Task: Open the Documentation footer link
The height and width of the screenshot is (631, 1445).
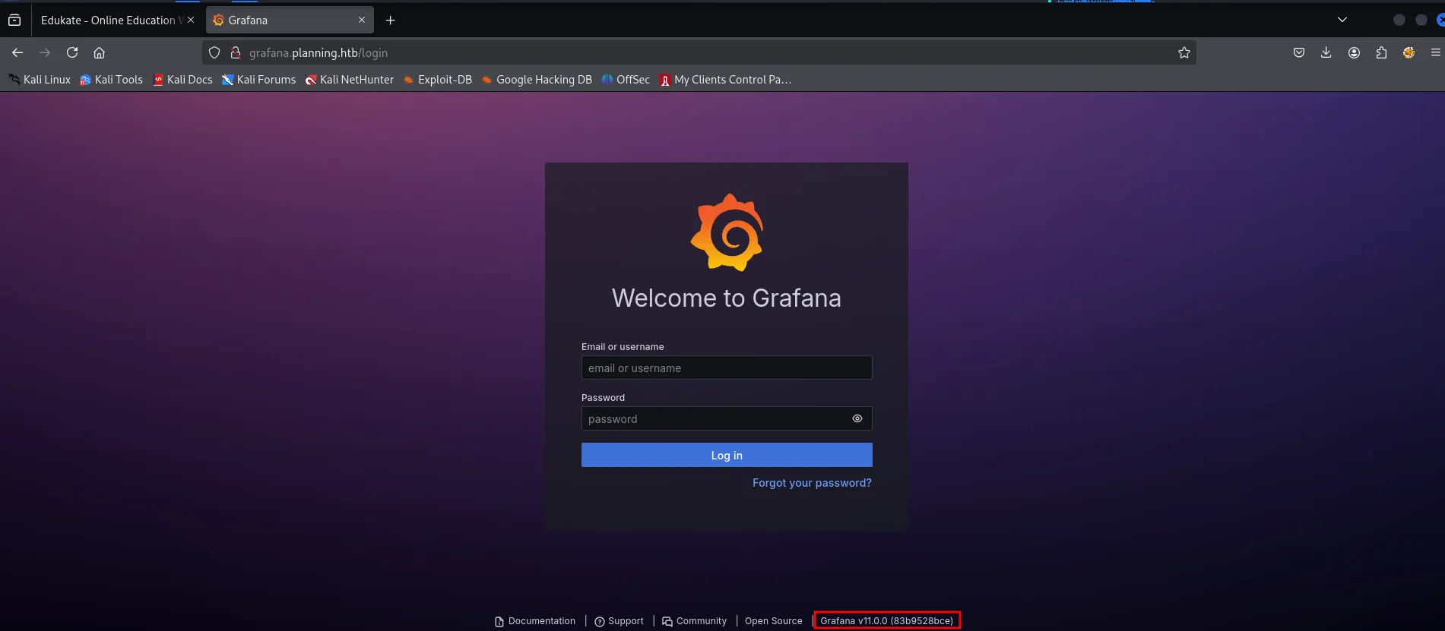Action: [535, 621]
